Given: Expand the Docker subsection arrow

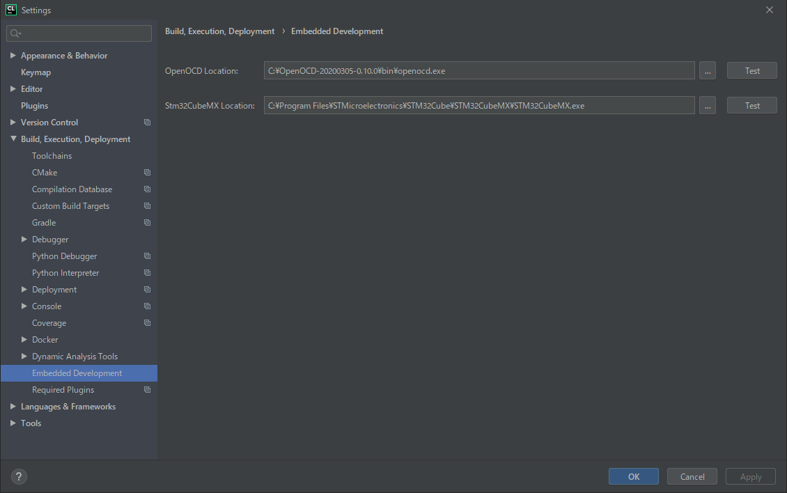Looking at the screenshot, I should (x=24, y=339).
